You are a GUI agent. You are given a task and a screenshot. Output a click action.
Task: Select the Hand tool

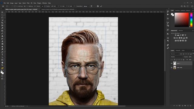coord(2,62)
